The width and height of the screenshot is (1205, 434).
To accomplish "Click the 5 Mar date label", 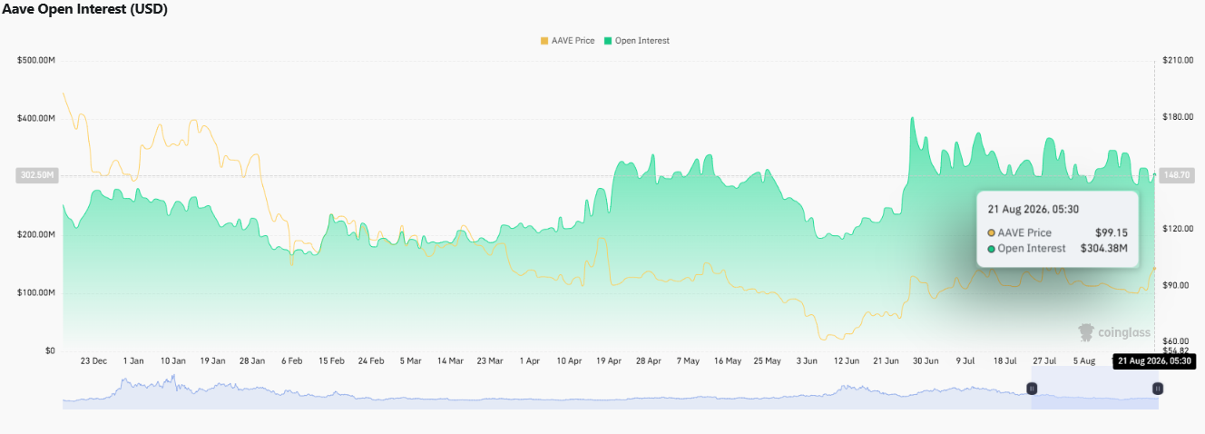I will click(x=410, y=360).
